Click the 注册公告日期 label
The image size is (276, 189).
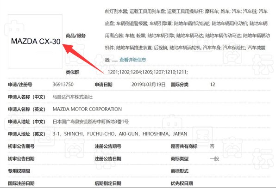(x=108, y=159)
